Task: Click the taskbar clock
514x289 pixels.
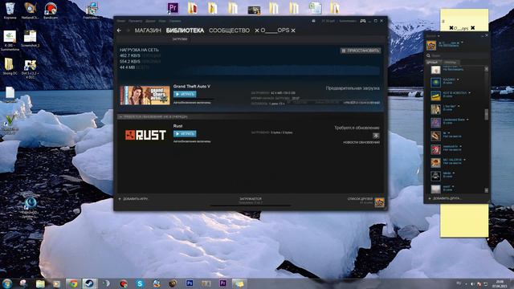Action: coord(500,283)
